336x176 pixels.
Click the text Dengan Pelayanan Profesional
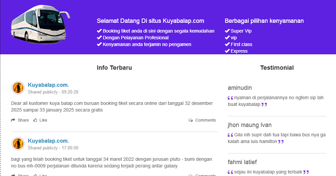click(x=136, y=38)
